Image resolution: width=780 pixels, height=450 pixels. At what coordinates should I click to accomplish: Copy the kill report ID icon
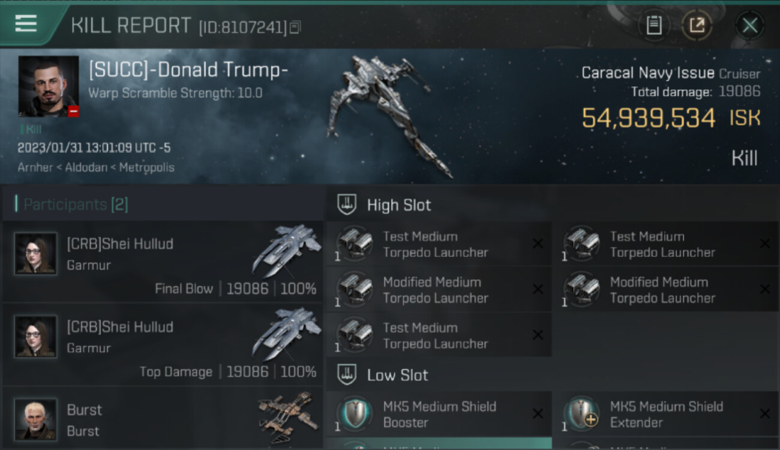295,28
